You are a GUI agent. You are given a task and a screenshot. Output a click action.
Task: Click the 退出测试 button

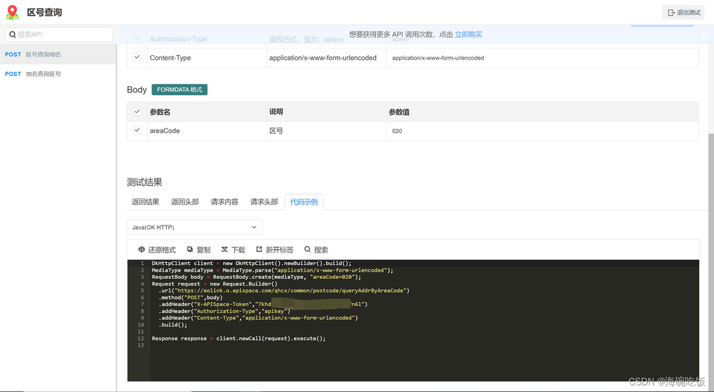[x=683, y=13]
